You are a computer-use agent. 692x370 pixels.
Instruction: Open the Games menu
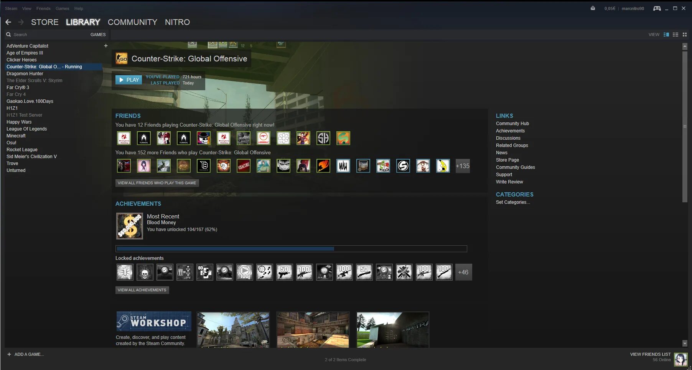click(63, 8)
